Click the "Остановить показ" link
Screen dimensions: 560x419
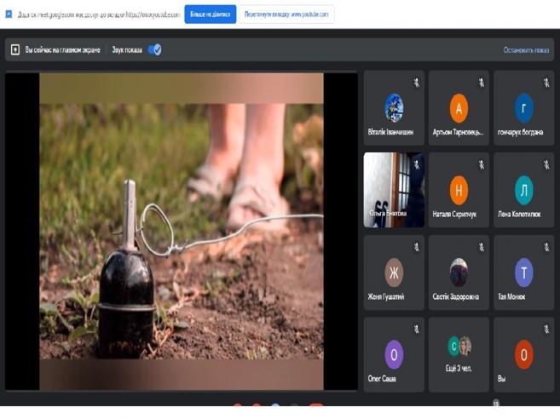[x=526, y=50]
